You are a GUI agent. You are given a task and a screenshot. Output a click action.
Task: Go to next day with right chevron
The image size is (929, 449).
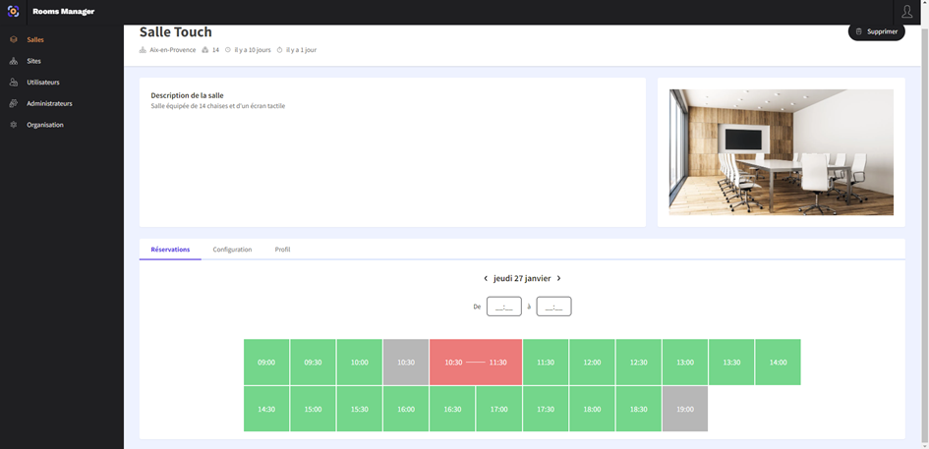point(559,279)
